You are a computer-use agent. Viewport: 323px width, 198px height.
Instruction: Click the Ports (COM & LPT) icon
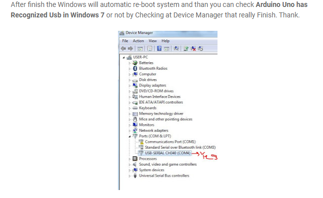[135, 136]
